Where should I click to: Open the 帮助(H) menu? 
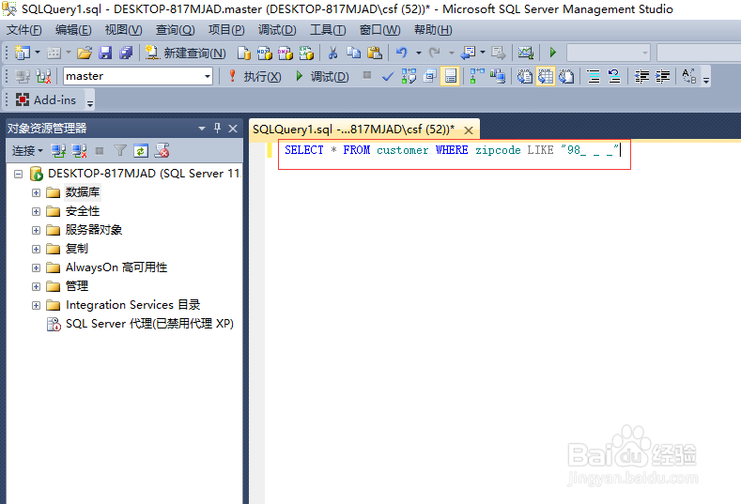433,30
